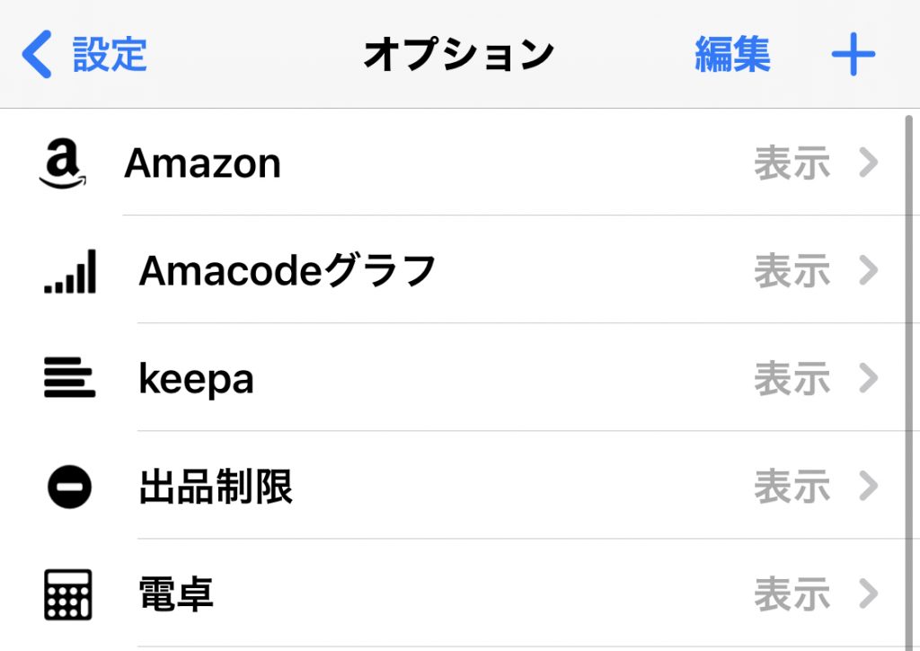Expand the Amacodeグラフ row chevron

[868, 271]
